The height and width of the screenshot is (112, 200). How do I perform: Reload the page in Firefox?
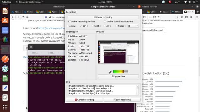(x=23, y=17)
